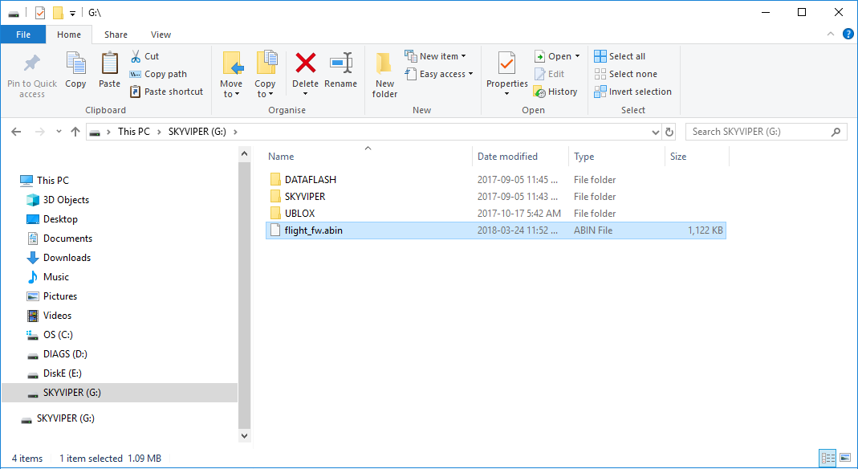Click the Pin to Quick access icon

[x=32, y=64]
